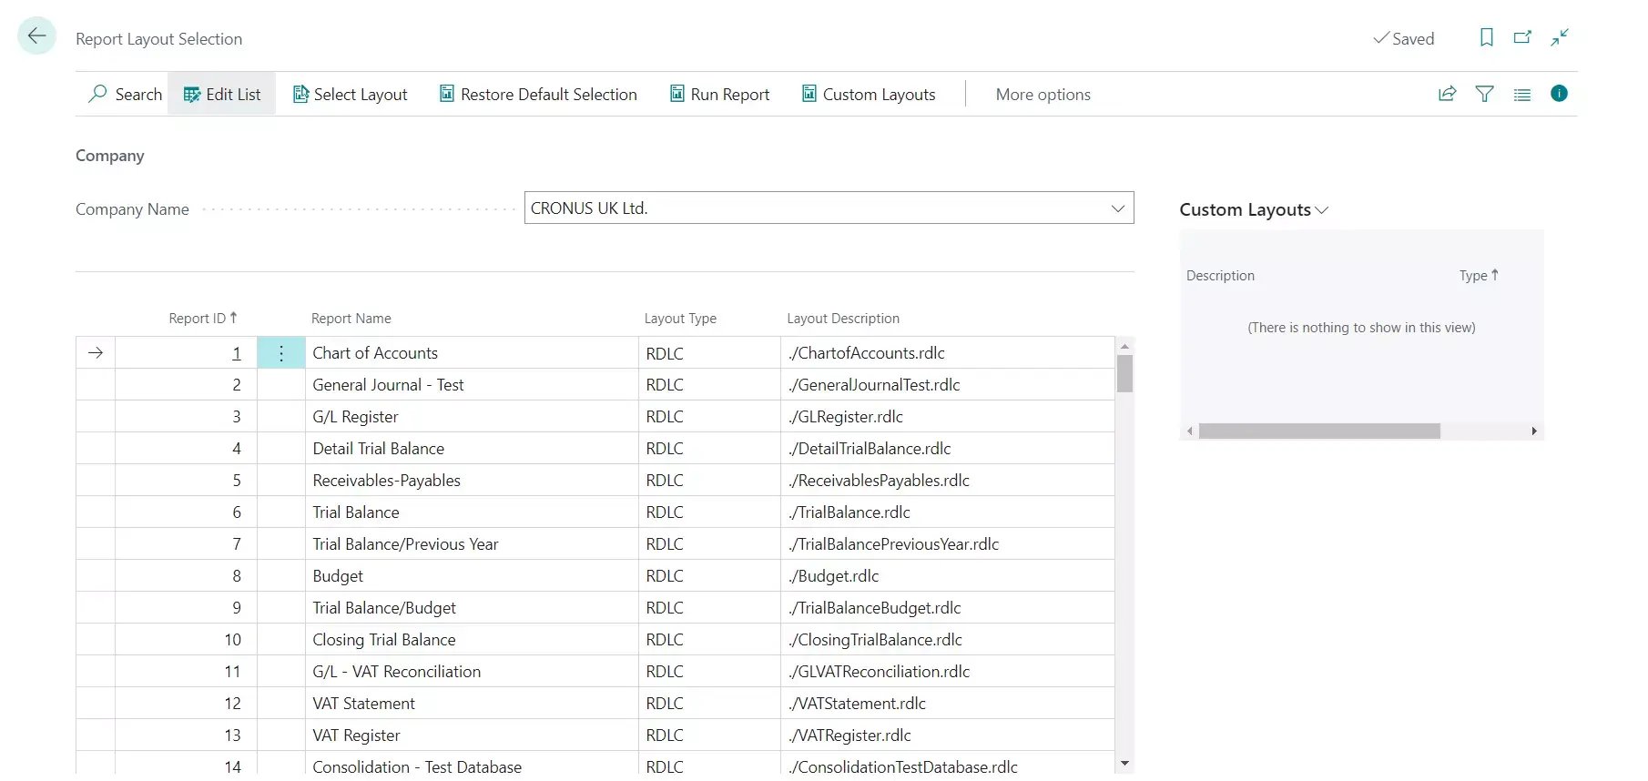The image size is (1648, 781).
Task: Click FactBox Description column header
Action: [x=1220, y=275]
